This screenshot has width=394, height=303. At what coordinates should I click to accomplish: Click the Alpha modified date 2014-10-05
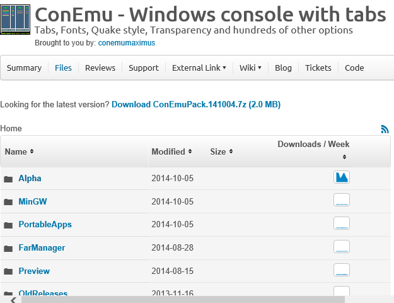pyautogui.click(x=172, y=179)
